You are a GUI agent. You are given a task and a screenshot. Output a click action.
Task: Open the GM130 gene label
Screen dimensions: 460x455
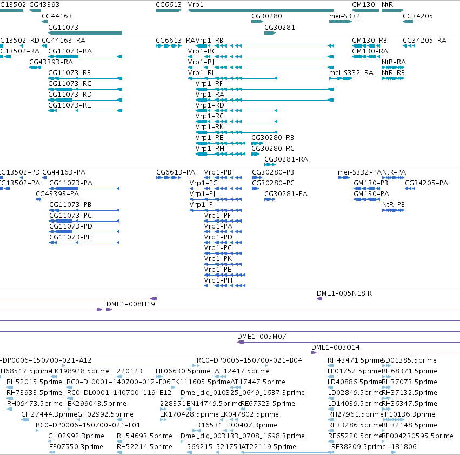363,5
